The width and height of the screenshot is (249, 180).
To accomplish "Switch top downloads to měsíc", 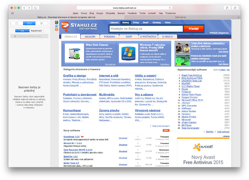I will [x=223, y=70].
